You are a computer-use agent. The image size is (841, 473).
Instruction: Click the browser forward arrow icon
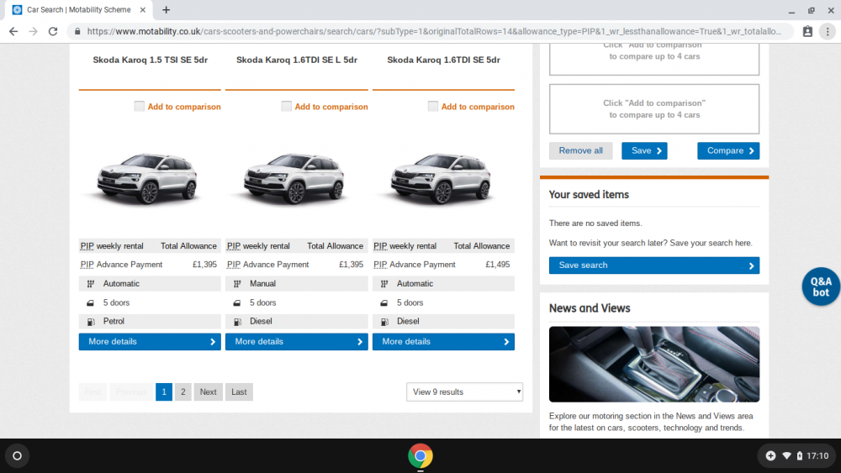point(34,32)
